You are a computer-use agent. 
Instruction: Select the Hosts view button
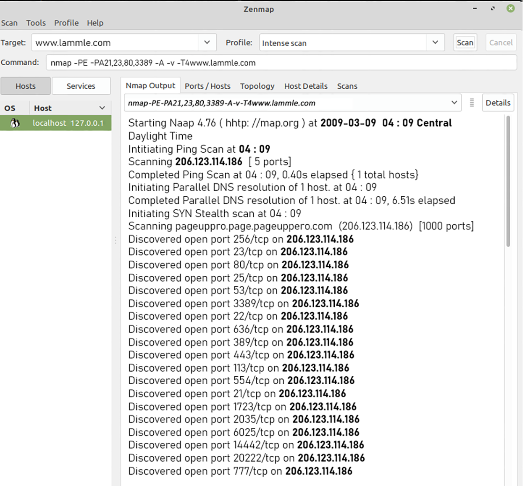[x=26, y=86]
